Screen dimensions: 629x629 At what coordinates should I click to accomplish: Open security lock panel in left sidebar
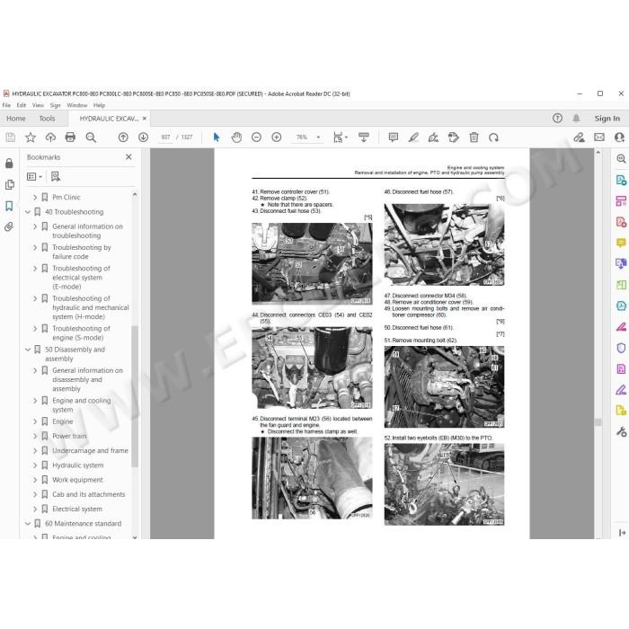[9, 164]
